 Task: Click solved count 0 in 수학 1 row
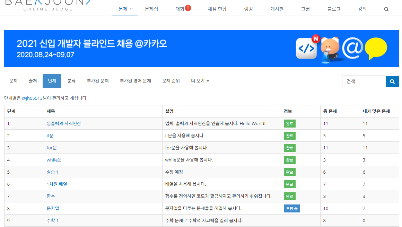click(364, 220)
